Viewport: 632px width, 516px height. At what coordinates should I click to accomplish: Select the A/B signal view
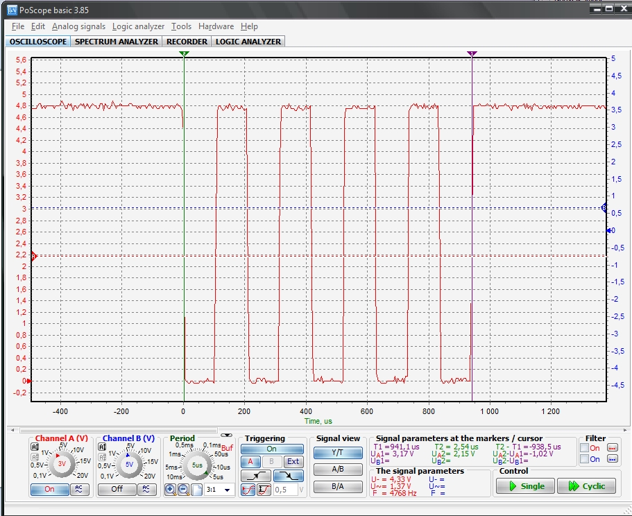337,470
